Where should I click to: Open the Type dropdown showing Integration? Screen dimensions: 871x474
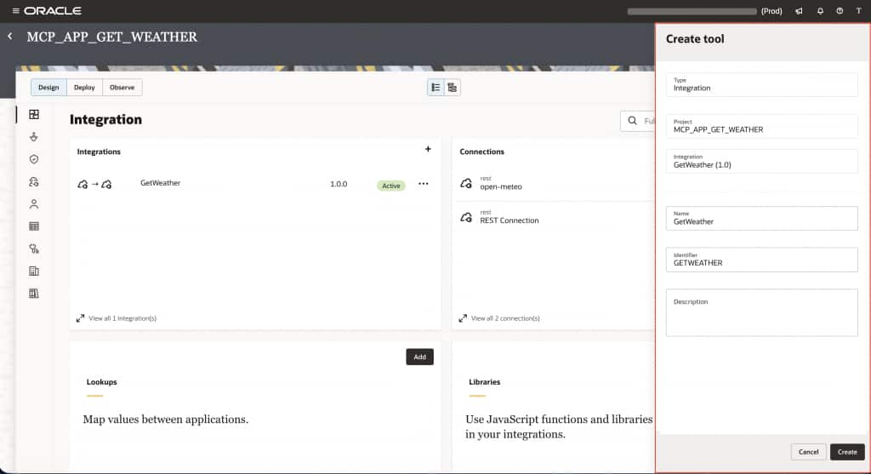click(761, 84)
